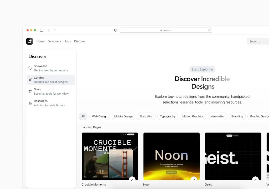Image resolution: width=269 pixels, height=189 pixels.
Task: Go to Jobs in top navigation
Action: click(x=68, y=41)
